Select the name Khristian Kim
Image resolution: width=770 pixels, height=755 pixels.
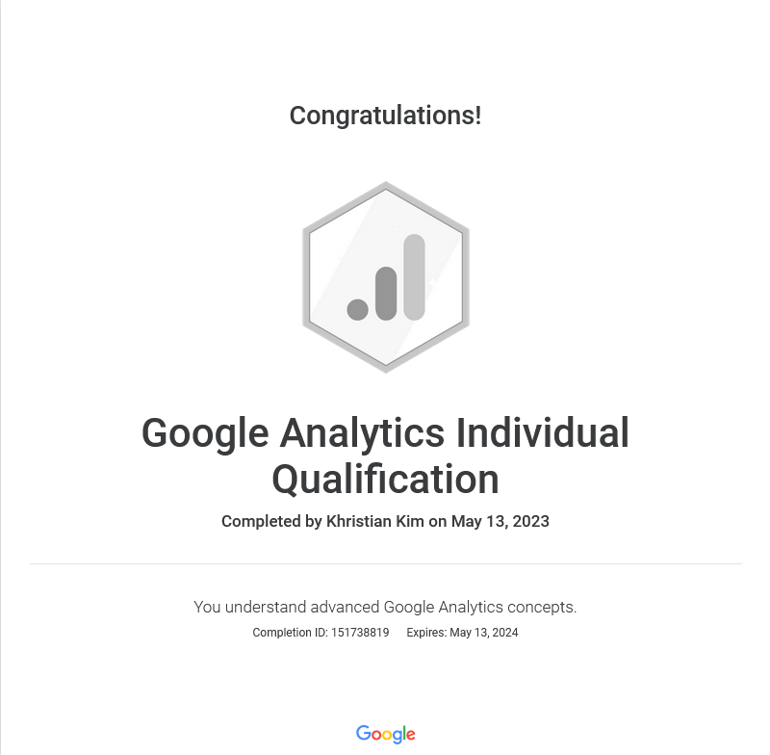coord(375,522)
